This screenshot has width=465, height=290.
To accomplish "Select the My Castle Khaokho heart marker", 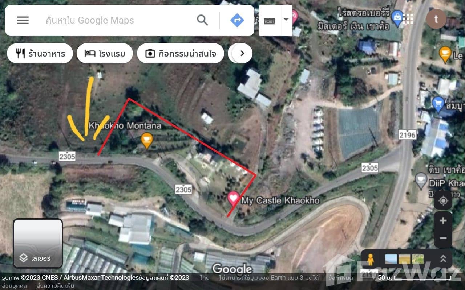I will 233,199.
